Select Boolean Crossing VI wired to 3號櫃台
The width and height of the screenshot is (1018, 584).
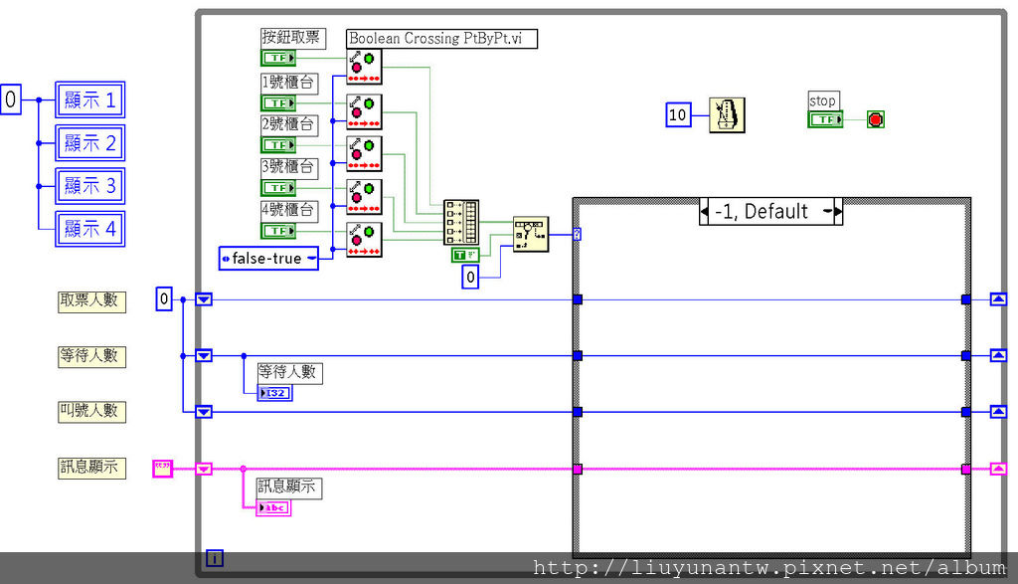pyautogui.click(x=364, y=197)
